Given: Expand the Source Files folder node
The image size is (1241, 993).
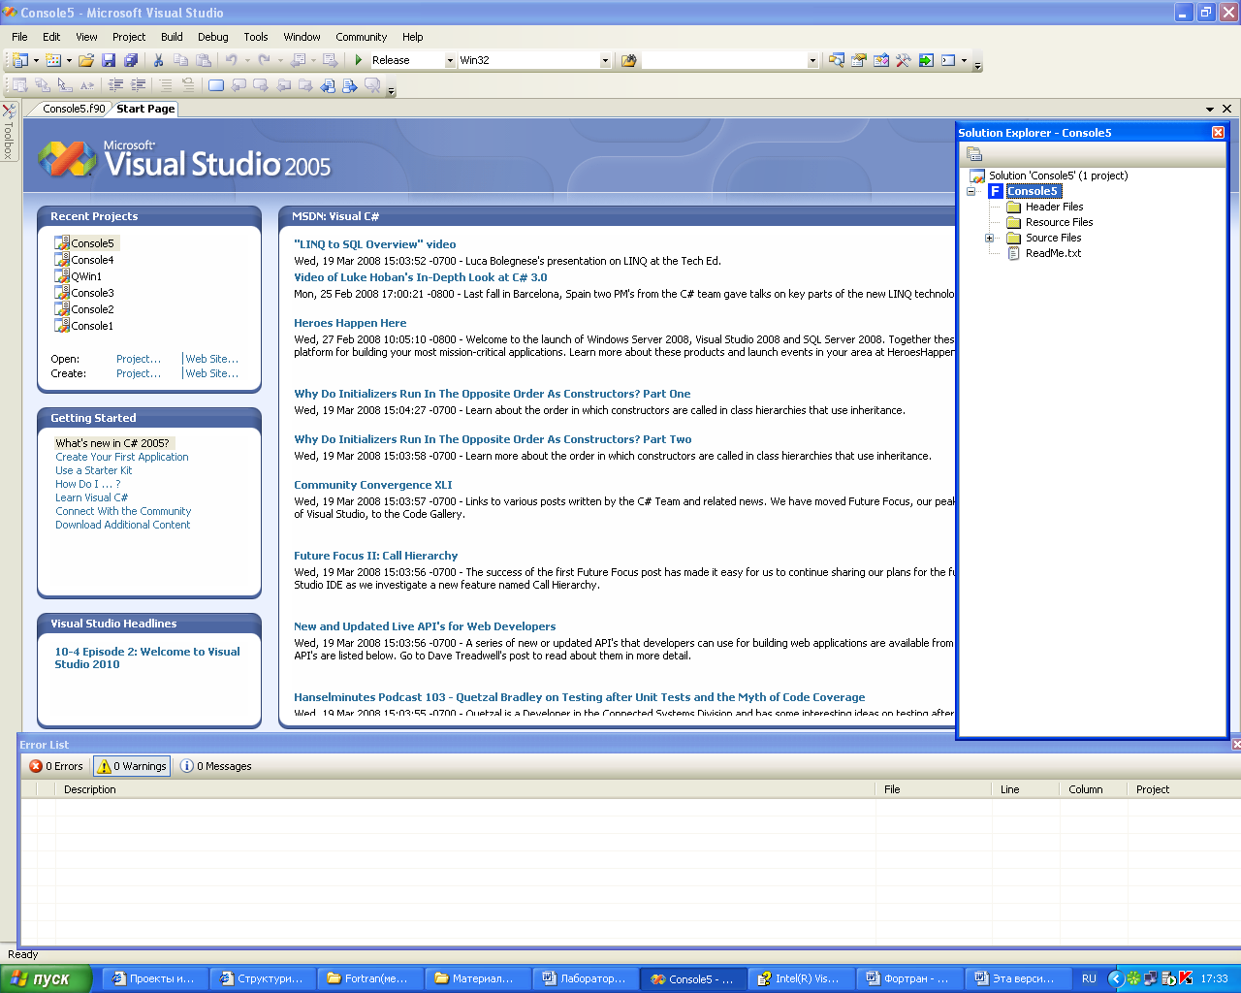Looking at the screenshot, I should tap(989, 238).
